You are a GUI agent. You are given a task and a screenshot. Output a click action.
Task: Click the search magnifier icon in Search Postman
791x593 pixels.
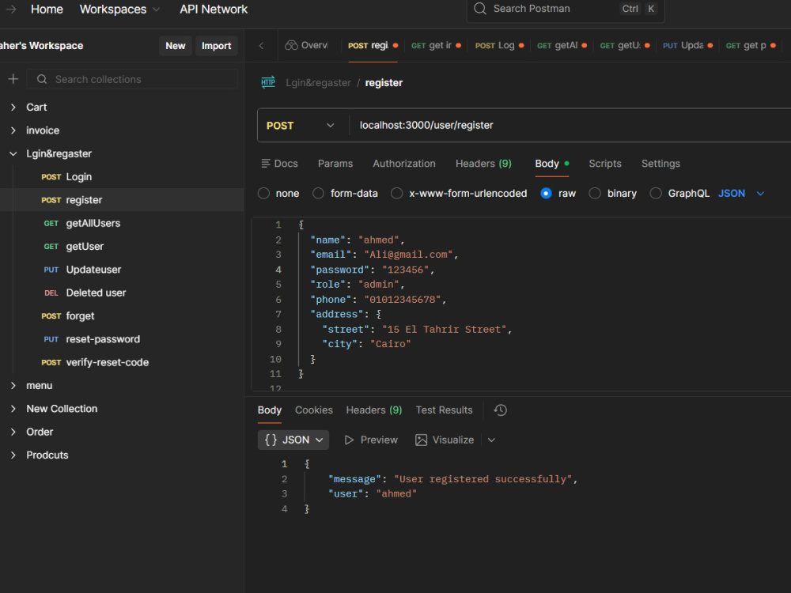(x=480, y=9)
